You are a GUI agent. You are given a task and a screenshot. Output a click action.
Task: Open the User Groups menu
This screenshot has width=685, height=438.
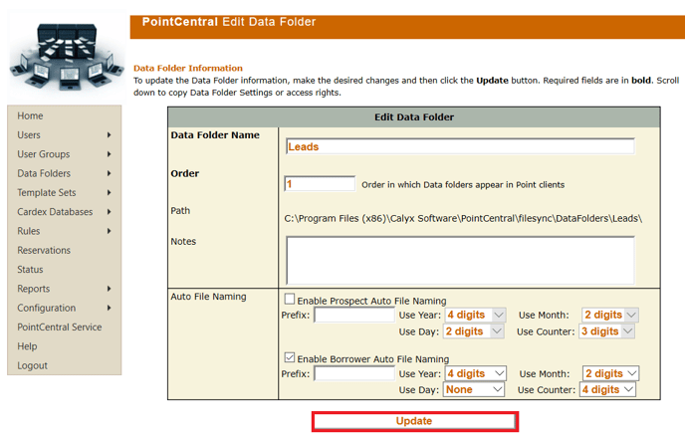tap(44, 154)
